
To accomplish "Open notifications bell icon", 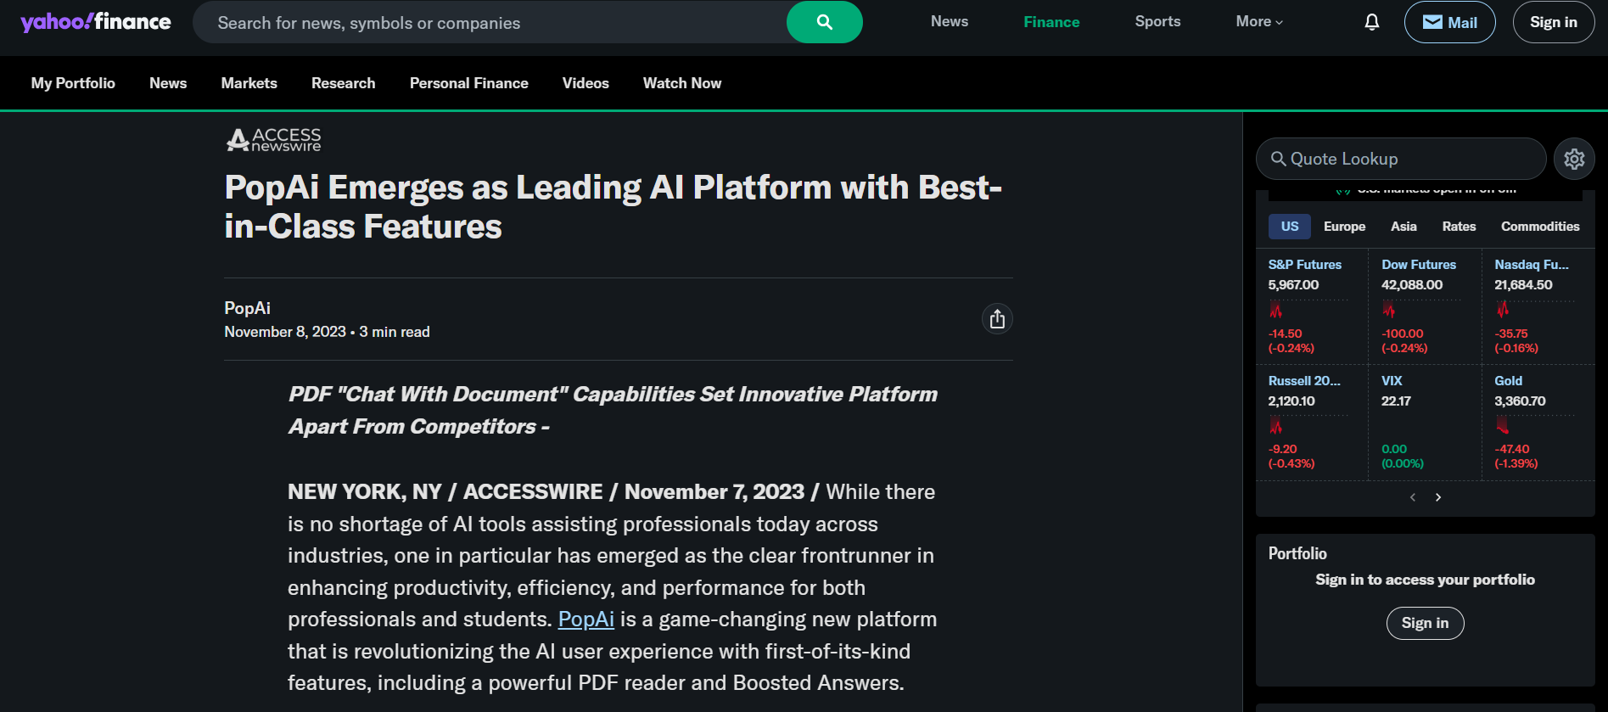I will (1371, 22).
